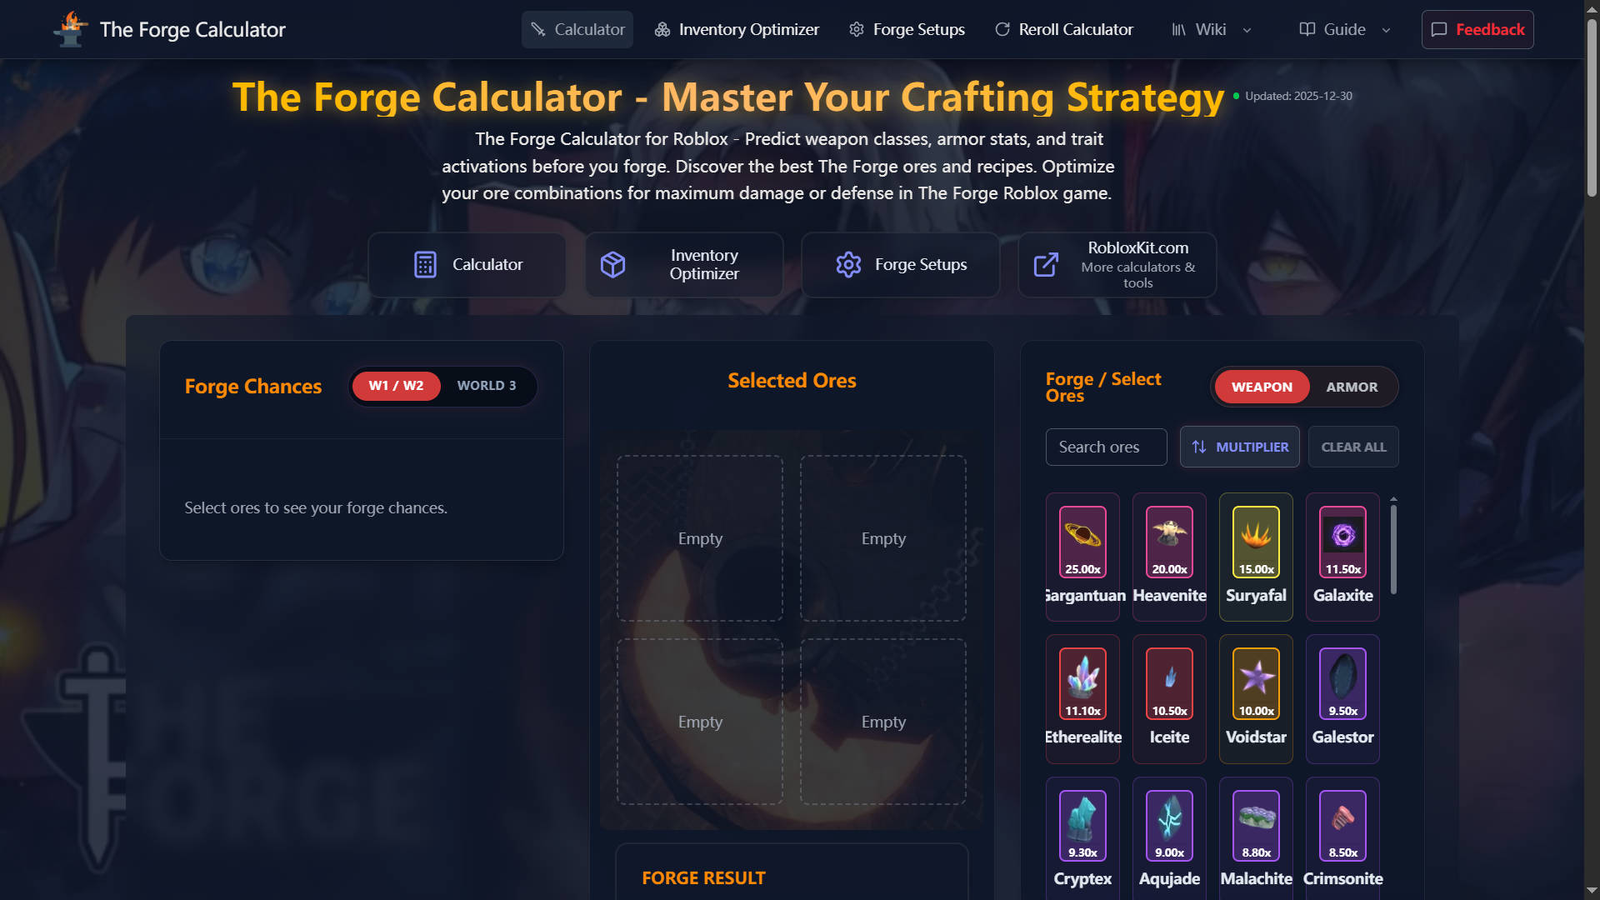Select the W1 / W2 world toggle
The width and height of the screenshot is (1600, 900).
tap(396, 386)
